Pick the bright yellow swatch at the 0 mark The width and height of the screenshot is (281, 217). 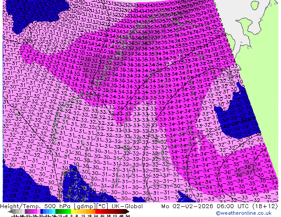pos(72,212)
